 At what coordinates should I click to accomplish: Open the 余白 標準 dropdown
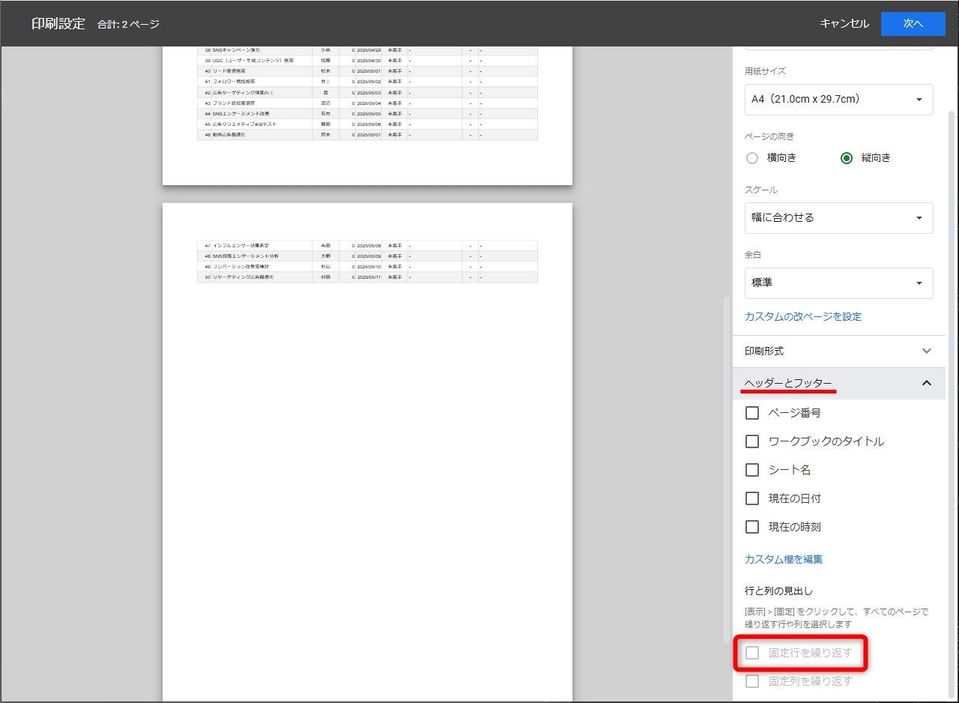838,283
